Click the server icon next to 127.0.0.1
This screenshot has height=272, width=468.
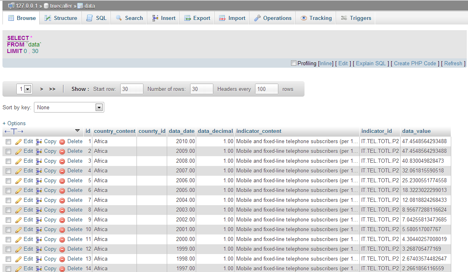coord(11,6)
